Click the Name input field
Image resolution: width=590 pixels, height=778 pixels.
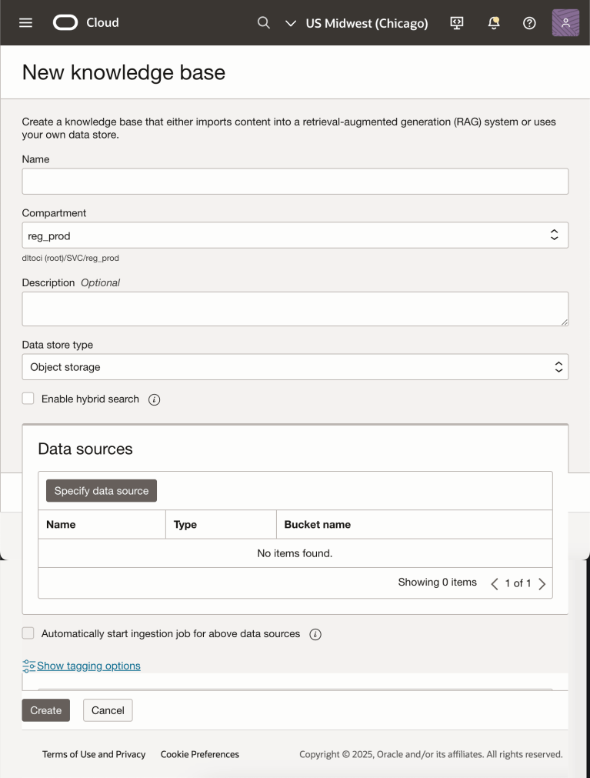295,181
